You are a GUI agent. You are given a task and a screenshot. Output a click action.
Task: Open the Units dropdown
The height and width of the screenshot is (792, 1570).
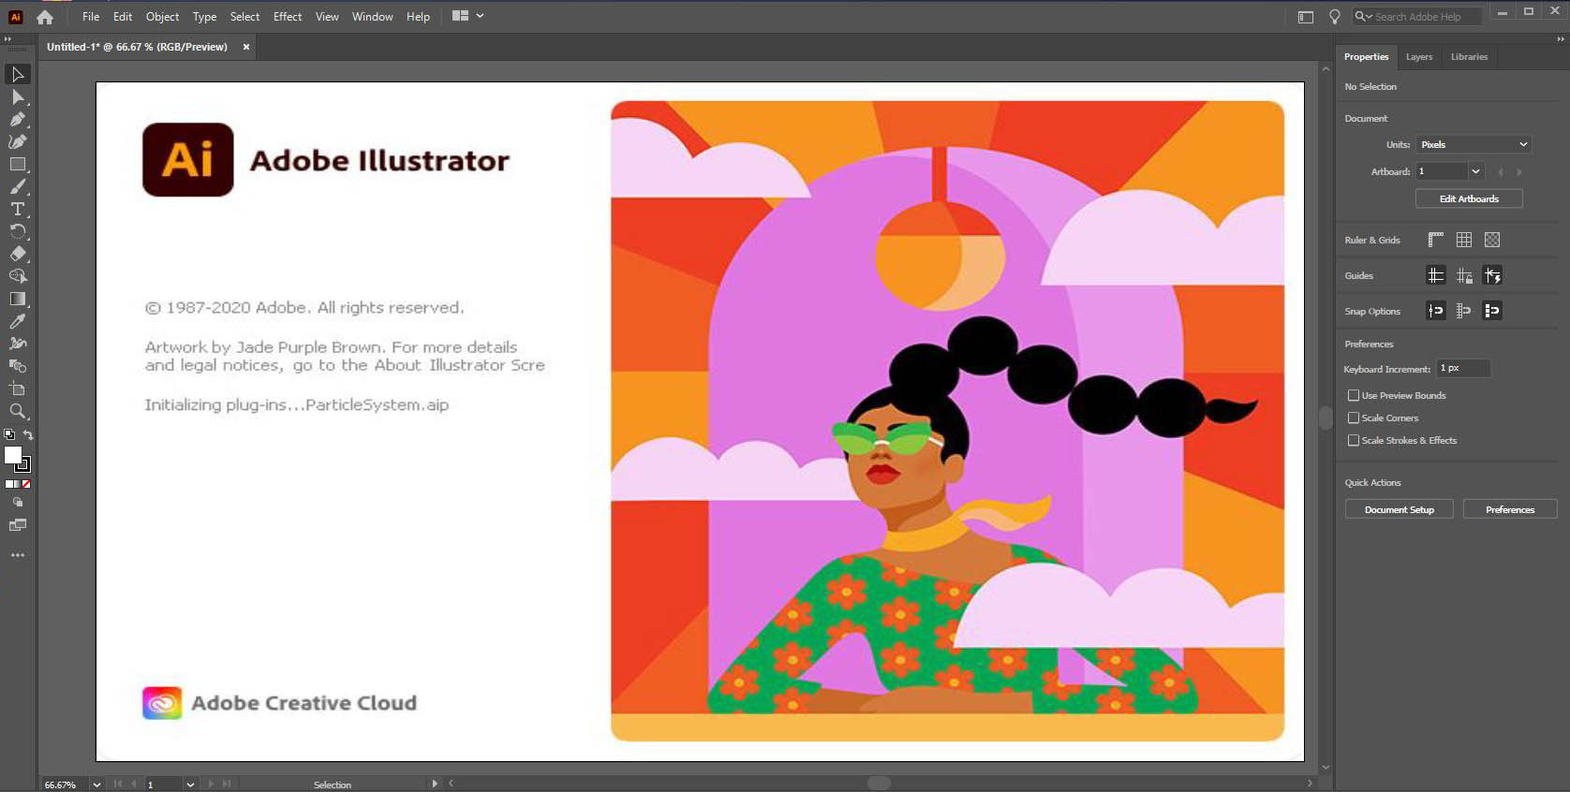pyautogui.click(x=1474, y=144)
